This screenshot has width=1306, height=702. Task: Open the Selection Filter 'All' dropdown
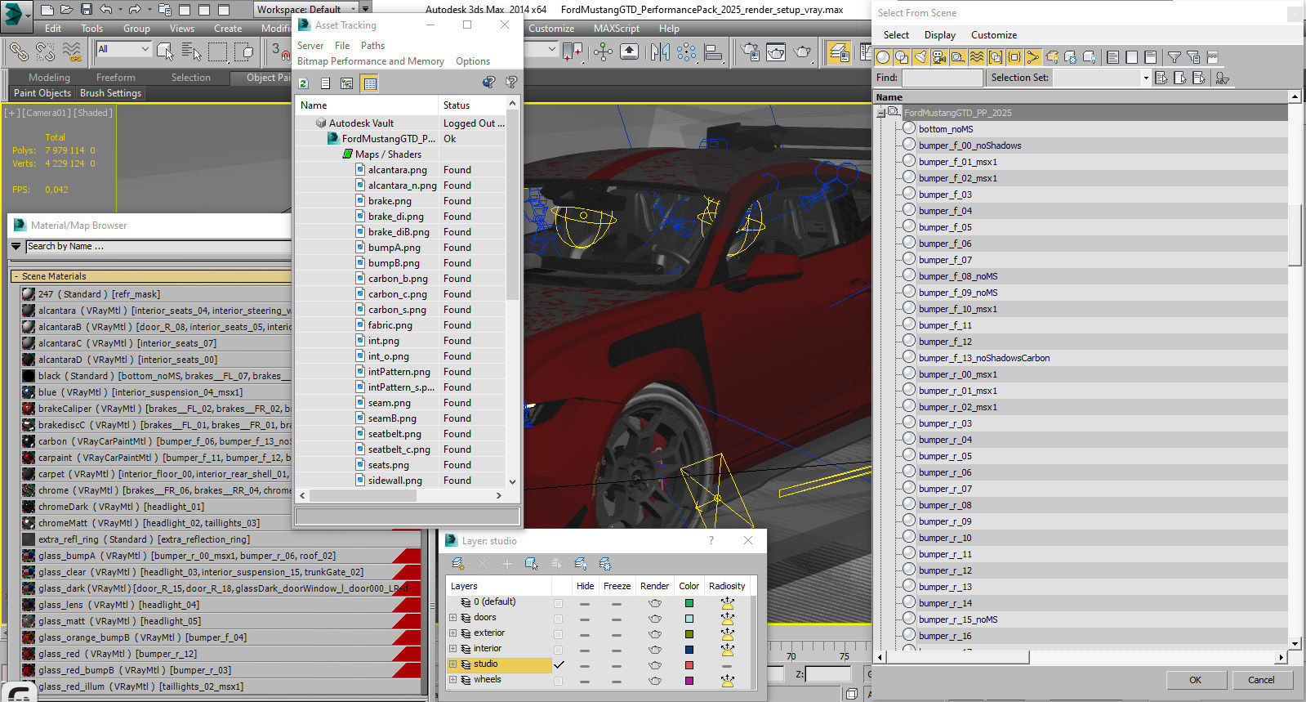(x=123, y=49)
